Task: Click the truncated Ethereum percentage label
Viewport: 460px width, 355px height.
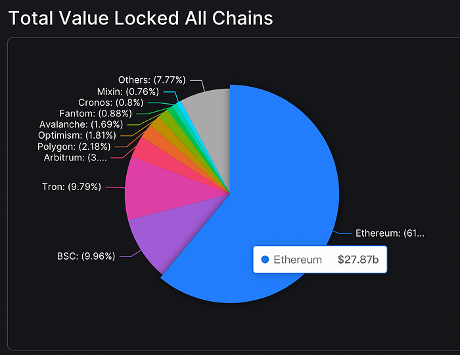Action: pos(390,233)
